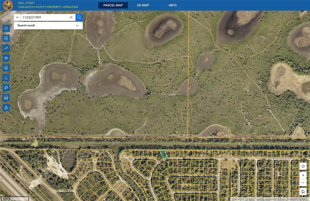Switch to the PARCEL MAP tab
The image size is (310, 201).
[x=113, y=6]
